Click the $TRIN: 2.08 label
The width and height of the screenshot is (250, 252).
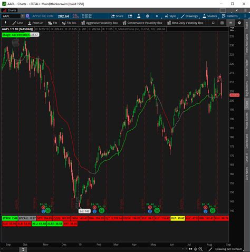click(x=10, y=218)
